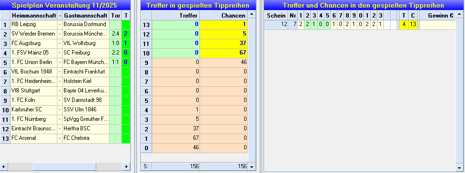The width and height of the screenshot is (465, 173).
Task: Click the SC Freiburg guest team cell
Action: click(86, 53)
